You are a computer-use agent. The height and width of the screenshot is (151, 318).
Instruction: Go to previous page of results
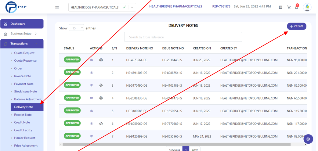point(174,149)
